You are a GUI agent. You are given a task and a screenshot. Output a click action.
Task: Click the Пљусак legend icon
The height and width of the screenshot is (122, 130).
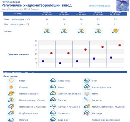(x=53, y=100)
